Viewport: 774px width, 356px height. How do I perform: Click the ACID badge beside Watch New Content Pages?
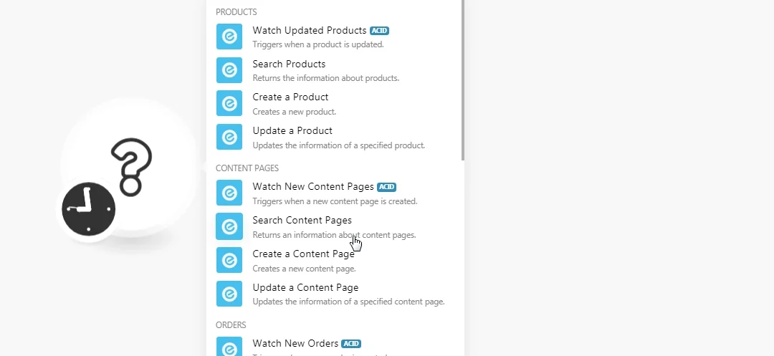tap(386, 187)
